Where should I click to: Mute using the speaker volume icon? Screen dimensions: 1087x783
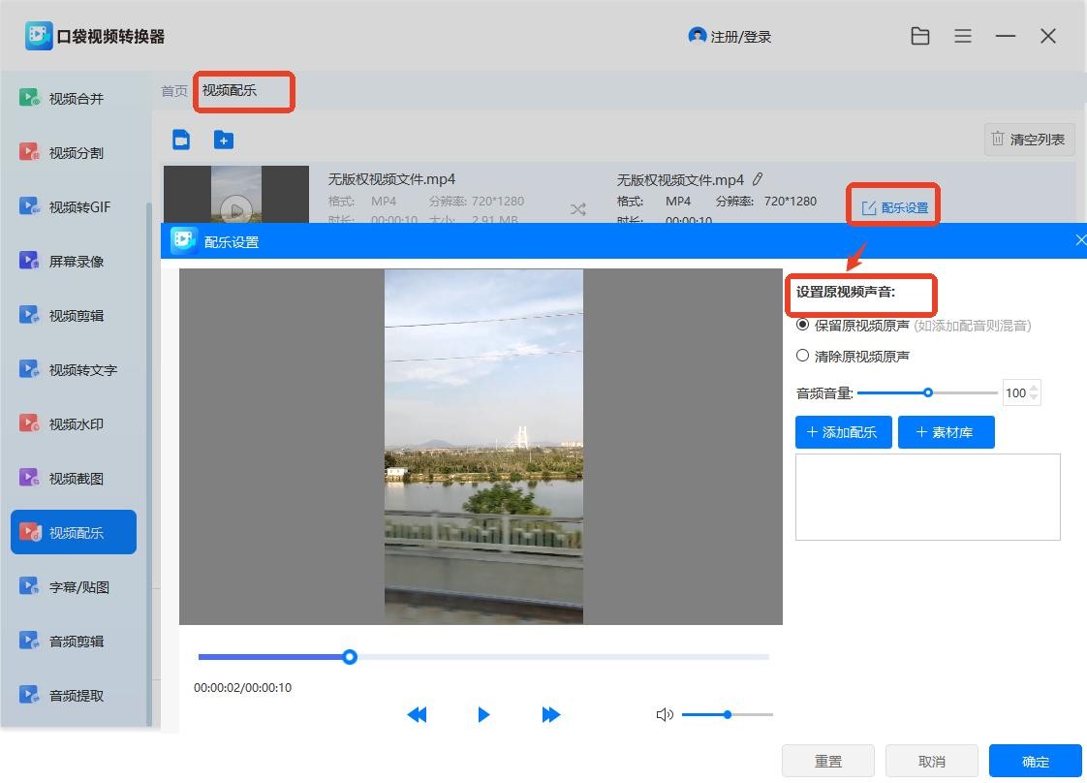pos(665,715)
